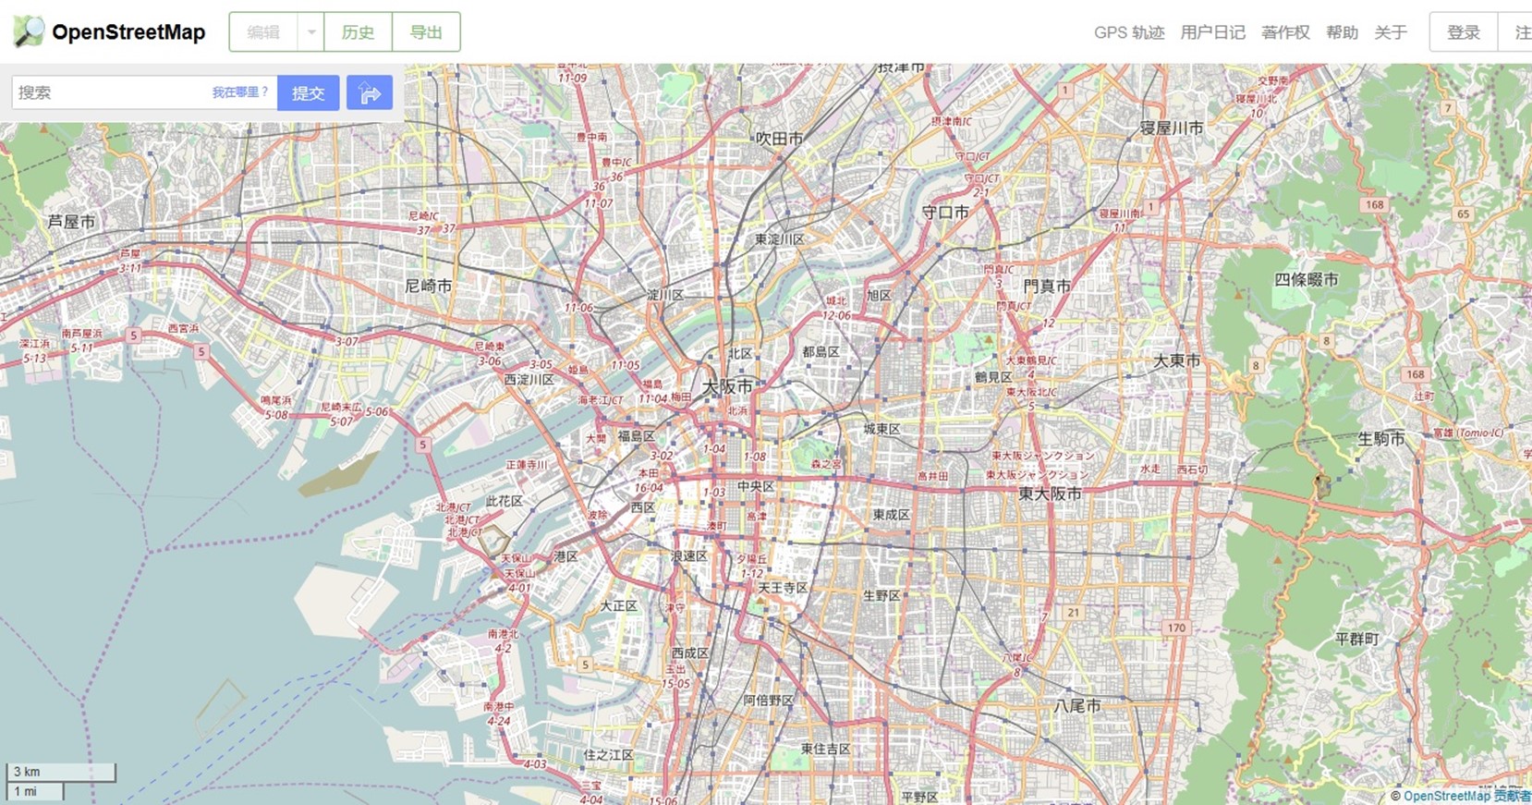Click the 天王寺区 ward label
This screenshot has height=805, width=1532.
tap(783, 588)
